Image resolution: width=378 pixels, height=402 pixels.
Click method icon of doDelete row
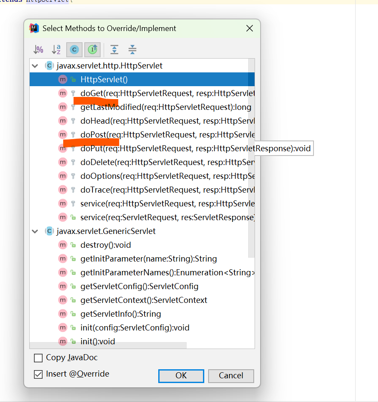(63, 162)
